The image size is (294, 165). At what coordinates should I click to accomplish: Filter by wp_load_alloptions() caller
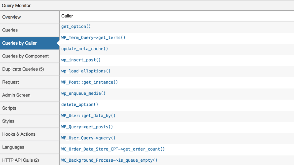[x=86, y=71]
